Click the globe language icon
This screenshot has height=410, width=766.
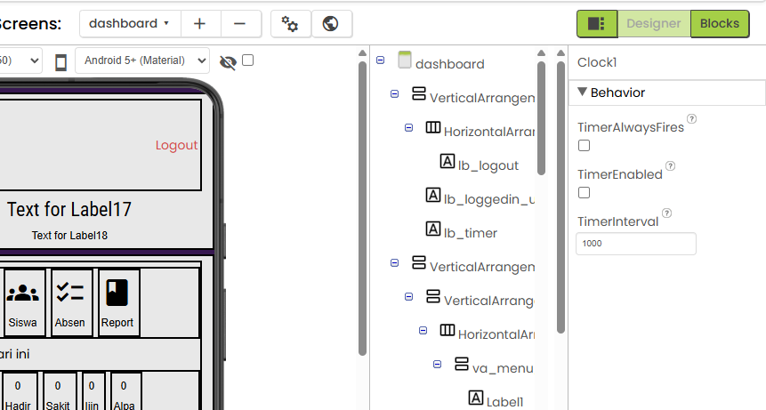tap(331, 24)
